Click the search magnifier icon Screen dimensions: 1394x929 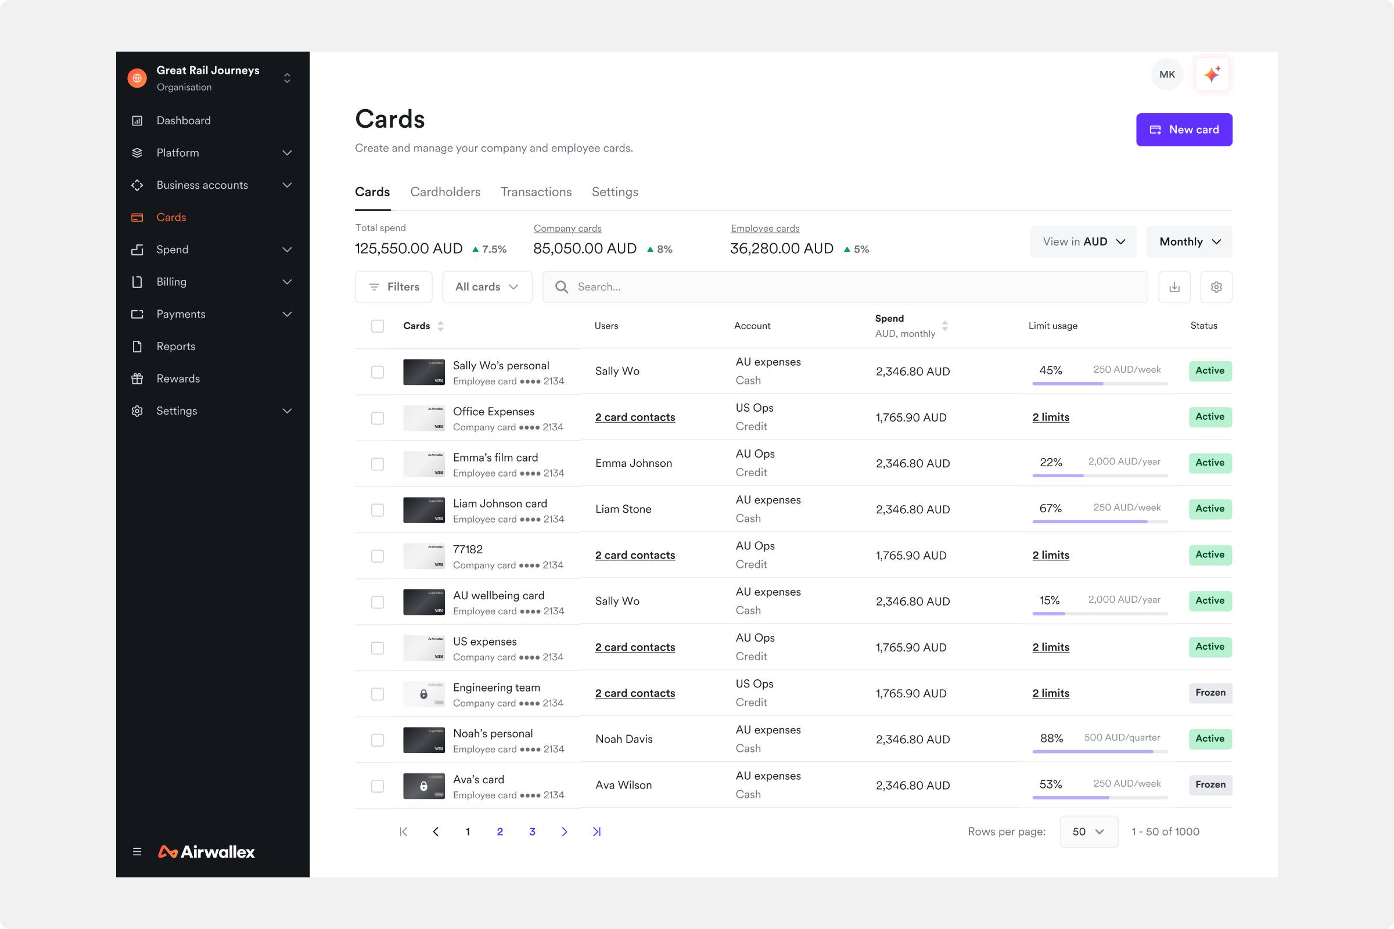[561, 287]
